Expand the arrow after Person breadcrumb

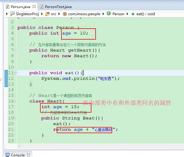tap(127, 14)
